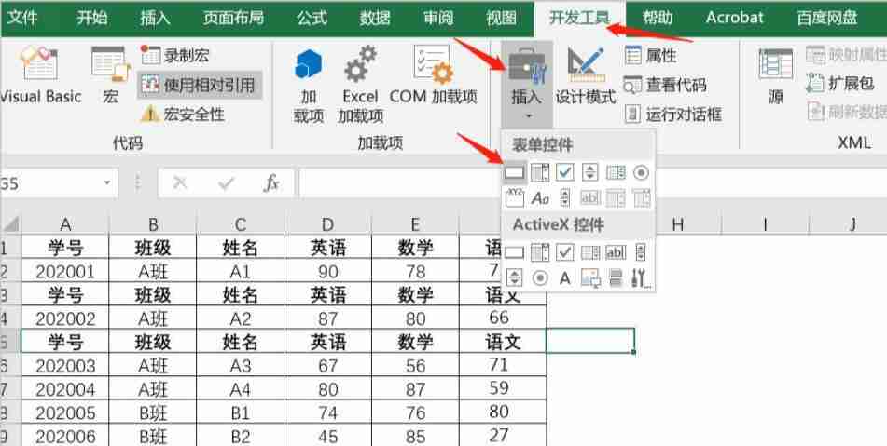Insert an ActiveX Option Button control
The width and height of the screenshot is (887, 446).
tap(540, 277)
